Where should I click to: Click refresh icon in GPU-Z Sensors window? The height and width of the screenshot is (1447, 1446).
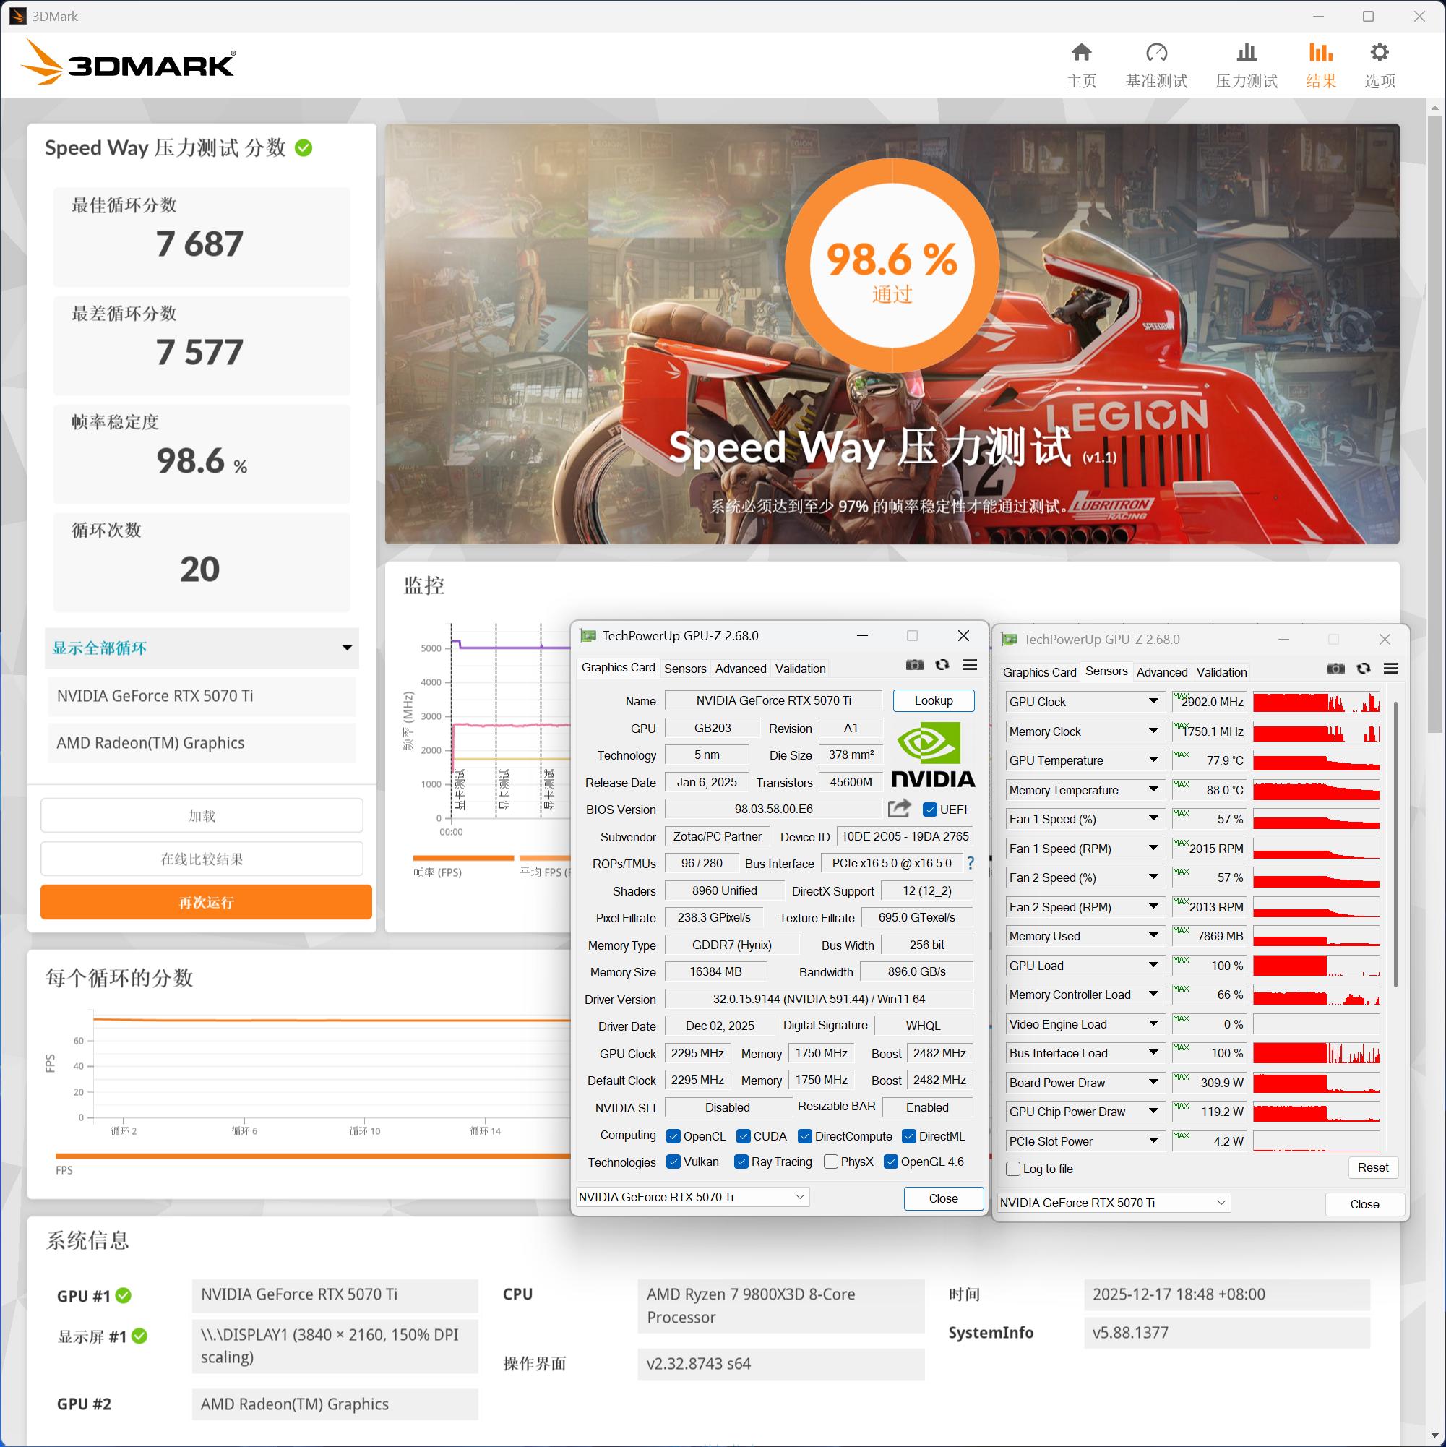(1363, 669)
